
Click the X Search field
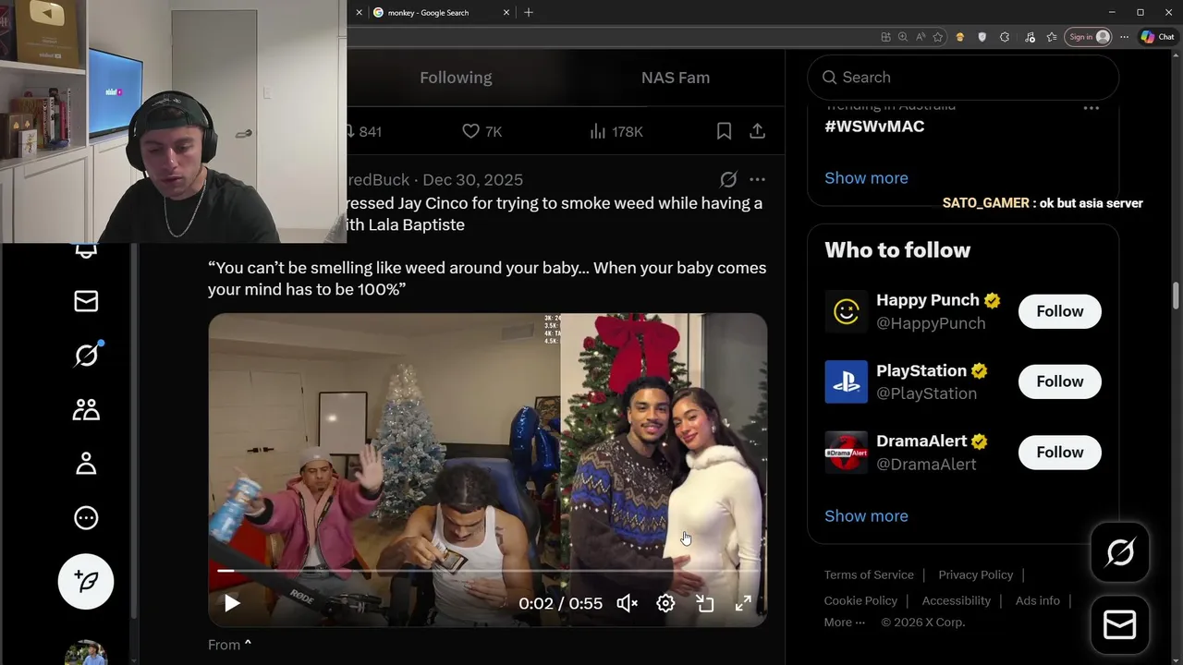[x=963, y=78]
